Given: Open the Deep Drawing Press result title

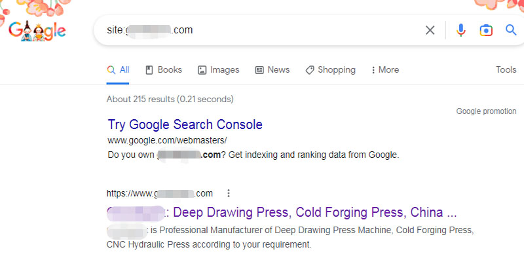Looking at the screenshot, I should tap(282, 213).
